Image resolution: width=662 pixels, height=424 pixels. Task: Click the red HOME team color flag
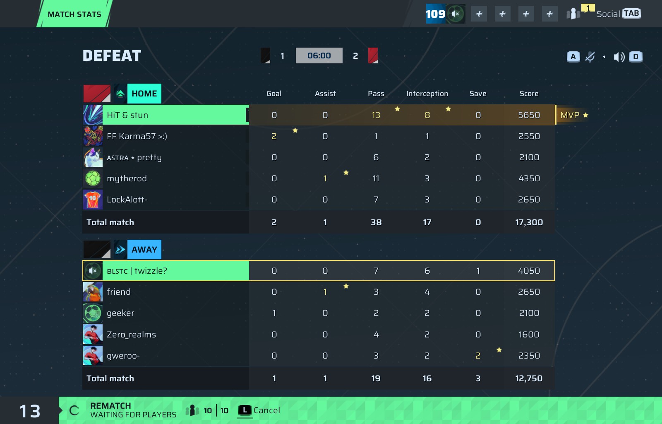97,94
